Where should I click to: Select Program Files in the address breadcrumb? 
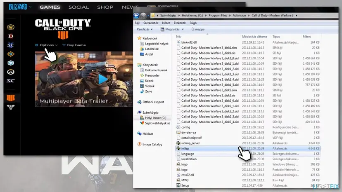(218, 16)
